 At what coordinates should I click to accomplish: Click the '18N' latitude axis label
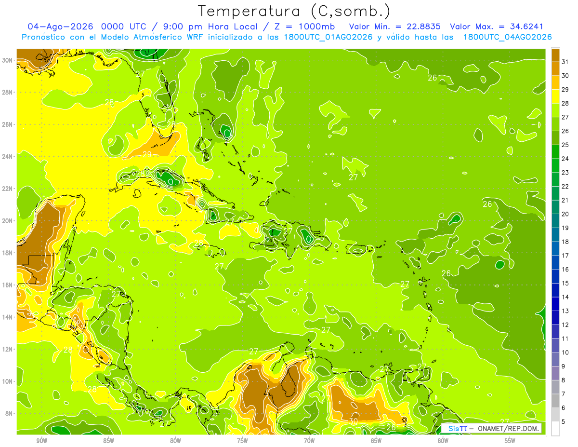click(x=8, y=253)
